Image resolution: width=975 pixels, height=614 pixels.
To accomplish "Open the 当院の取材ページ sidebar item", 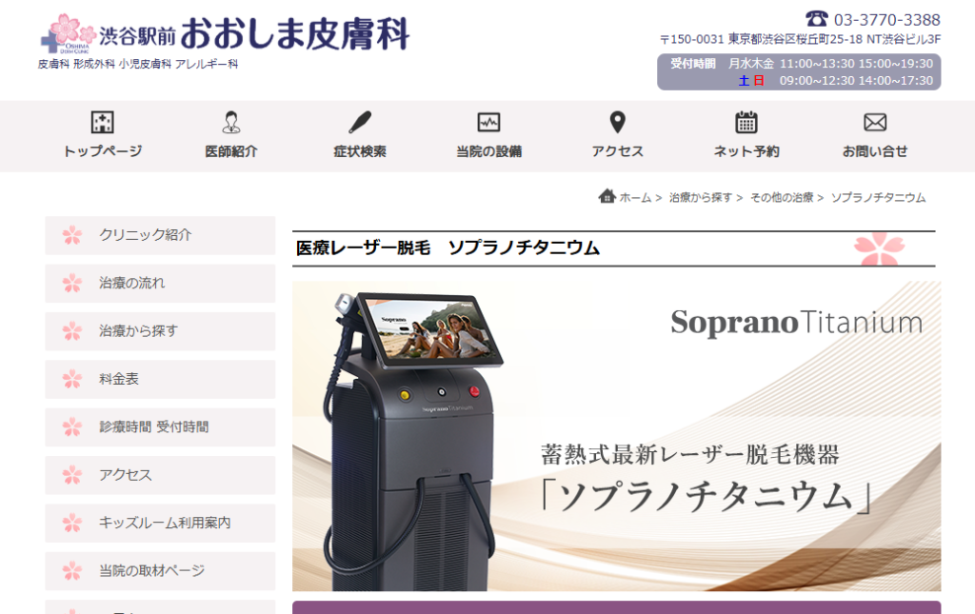I will coord(160,570).
